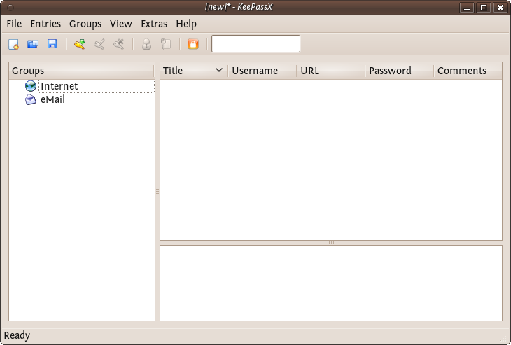Sort entries by Username column header
The width and height of the screenshot is (511, 345).
click(255, 71)
